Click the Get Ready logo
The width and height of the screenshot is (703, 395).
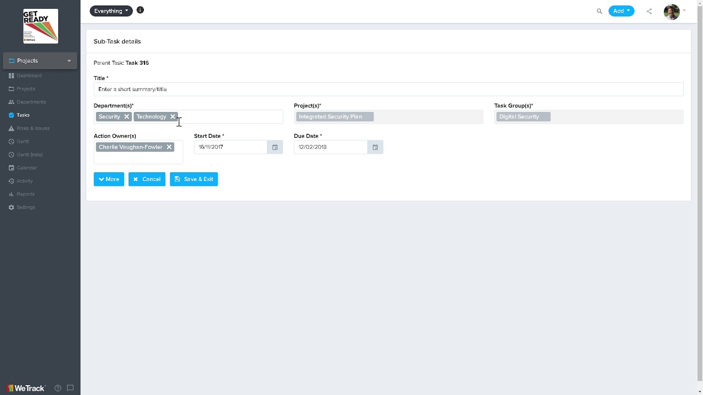(41, 26)
